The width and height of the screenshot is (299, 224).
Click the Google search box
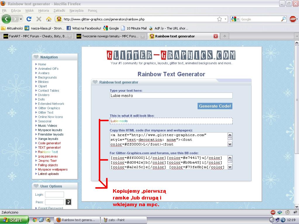(x=260, y=19)
